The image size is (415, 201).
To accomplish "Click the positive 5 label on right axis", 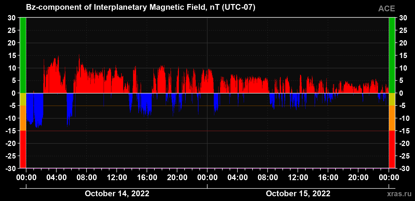I will coord(401,81).
